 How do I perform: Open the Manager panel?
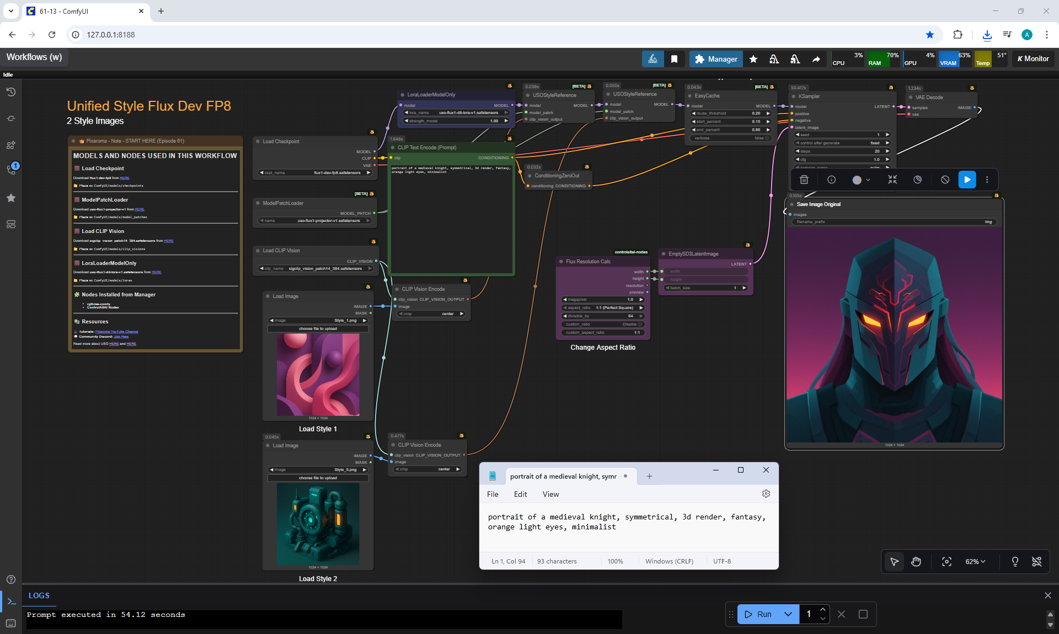point(716,59)
